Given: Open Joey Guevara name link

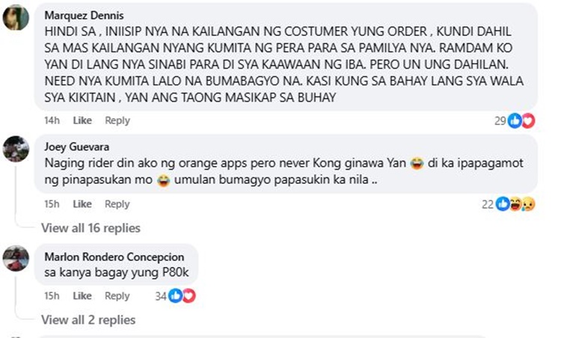Looking at the screenshot, I should click(x=77, y=147).
